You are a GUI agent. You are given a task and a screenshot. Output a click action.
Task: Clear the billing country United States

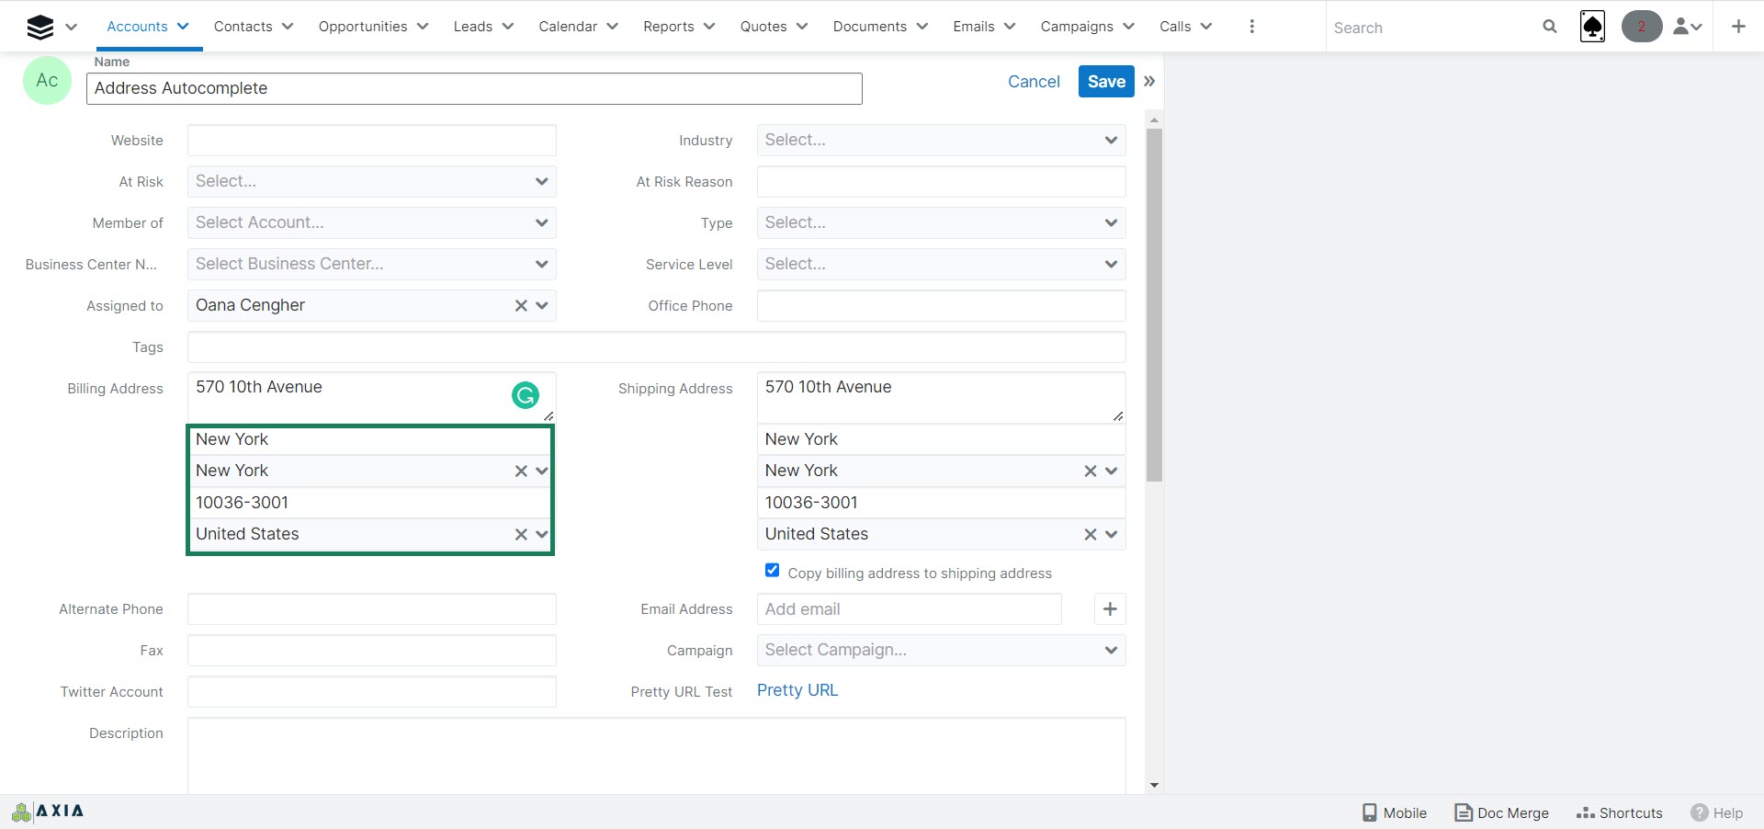521,534
